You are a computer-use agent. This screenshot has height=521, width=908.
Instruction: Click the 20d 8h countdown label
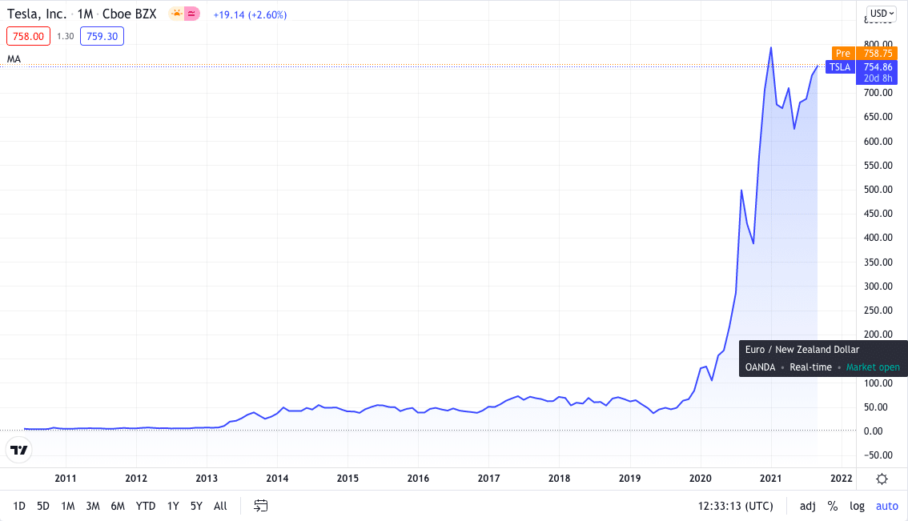[x=878, y=78]
